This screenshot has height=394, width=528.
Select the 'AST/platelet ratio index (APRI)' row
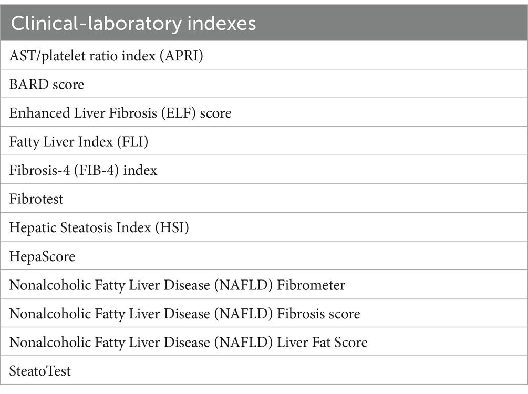pos(264,55)
